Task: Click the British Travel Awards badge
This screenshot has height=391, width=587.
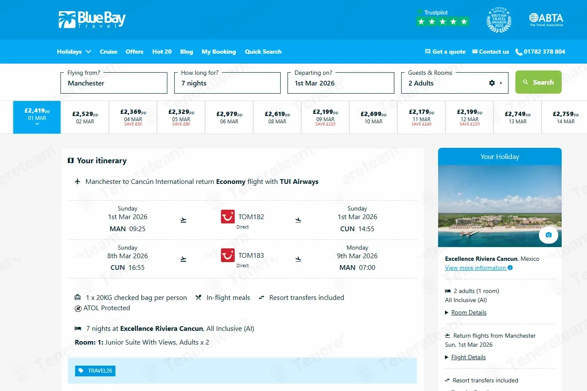Action: coord(499,20)
